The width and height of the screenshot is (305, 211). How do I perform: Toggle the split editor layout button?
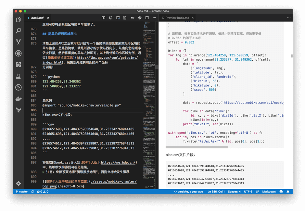click(x=147, y=18)
